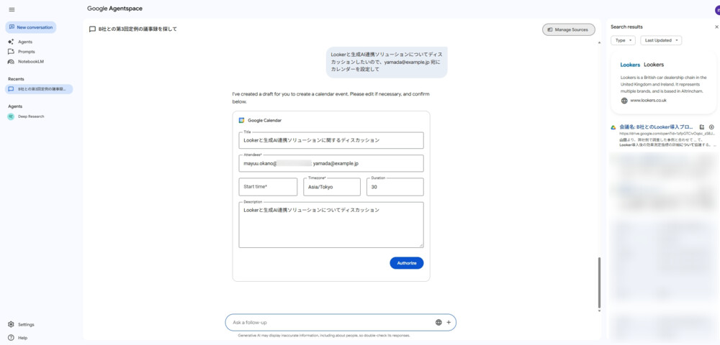Open the hamburger navigation menu
Viewport: 720px width, 345px height.
coord(12,9)
